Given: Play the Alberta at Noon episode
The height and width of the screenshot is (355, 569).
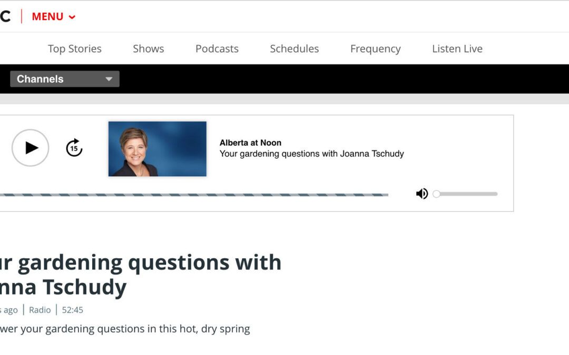Looking at the screenshot, I should pos(31,148).
